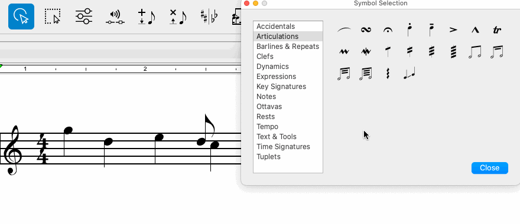This screenshot has width=520, height=224.
Task: Activate the delete note tool
Action: (178, 17)
